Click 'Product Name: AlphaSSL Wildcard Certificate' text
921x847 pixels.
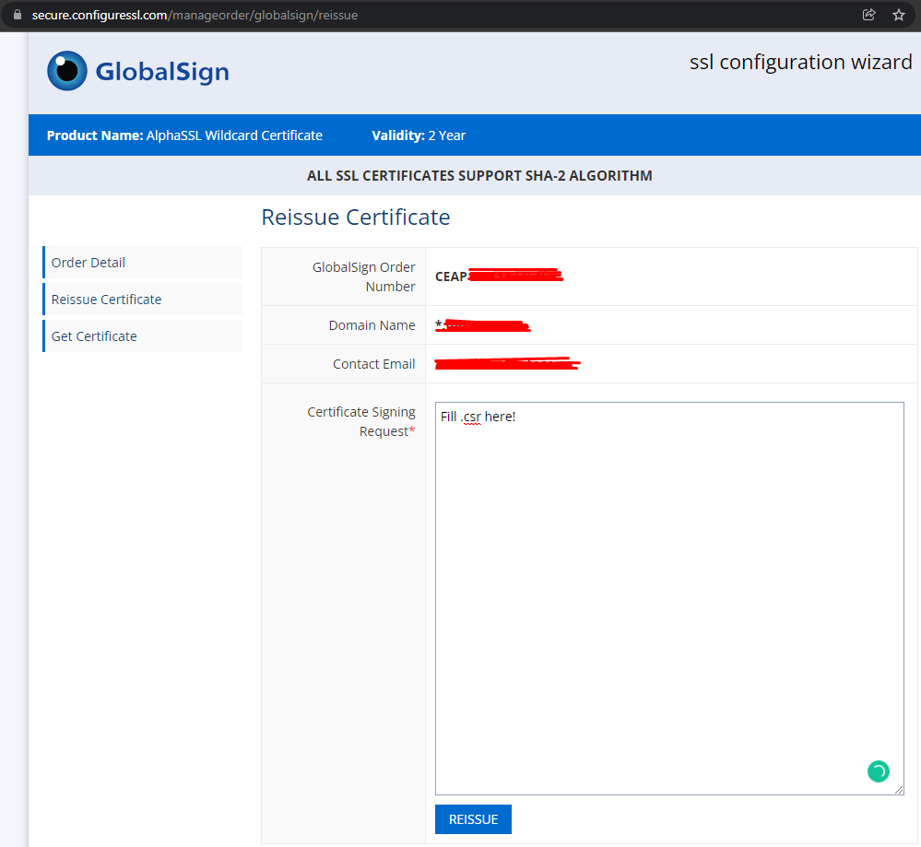[x=184, y=135]
